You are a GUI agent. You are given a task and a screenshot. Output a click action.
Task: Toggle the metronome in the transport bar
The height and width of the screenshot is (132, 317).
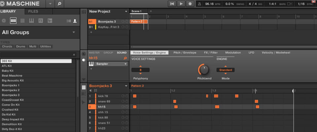(199, 4)
